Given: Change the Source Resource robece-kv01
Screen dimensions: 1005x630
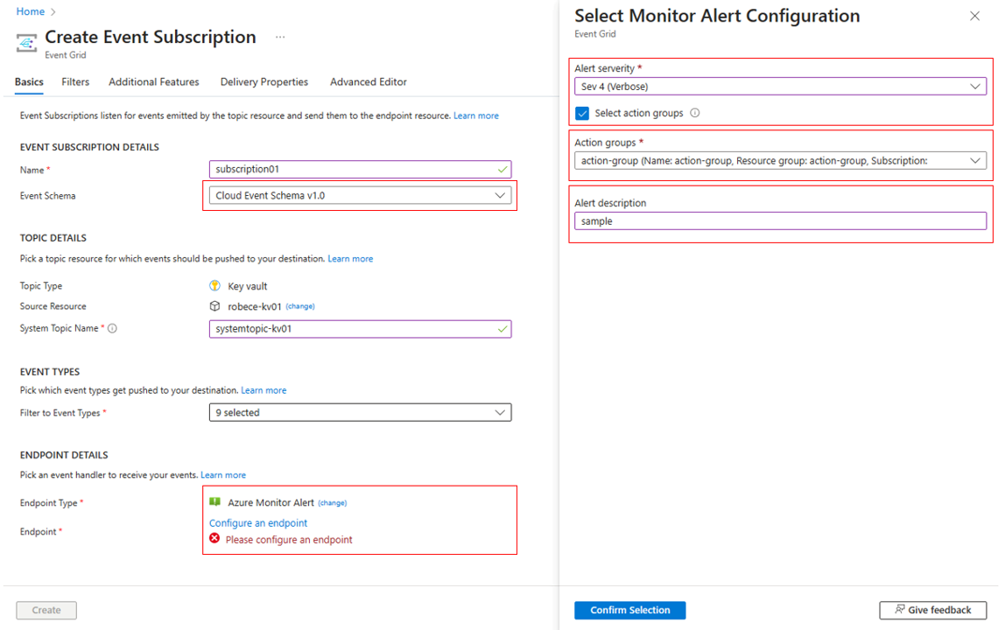Looking at the screenshot, I should pos(300,306).
